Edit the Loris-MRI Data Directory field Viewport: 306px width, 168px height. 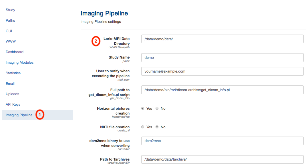pos(222,39)
